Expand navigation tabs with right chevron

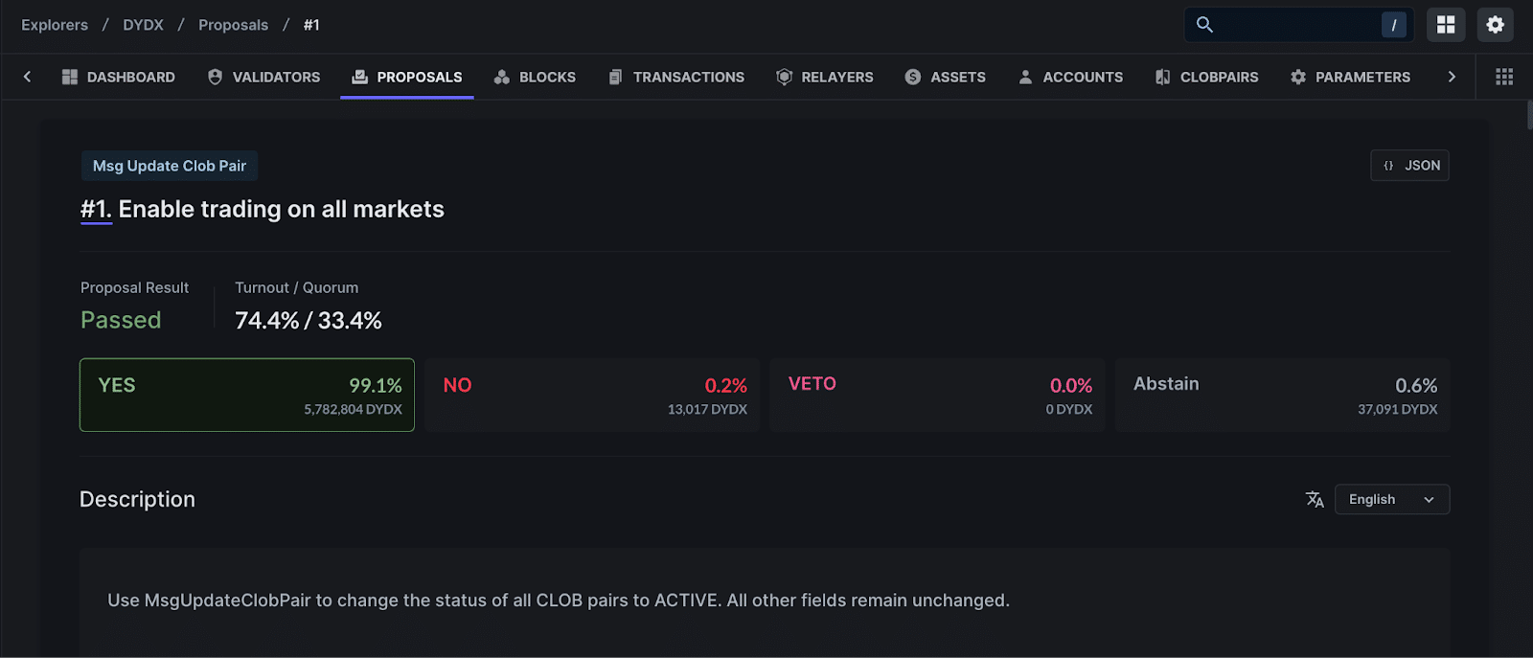[x=1452, y=77]
